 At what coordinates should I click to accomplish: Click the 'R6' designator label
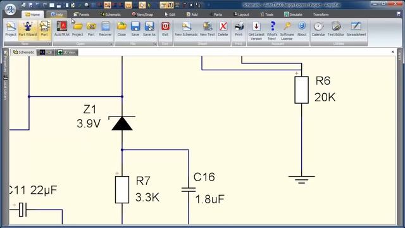(x=323, y=81)
